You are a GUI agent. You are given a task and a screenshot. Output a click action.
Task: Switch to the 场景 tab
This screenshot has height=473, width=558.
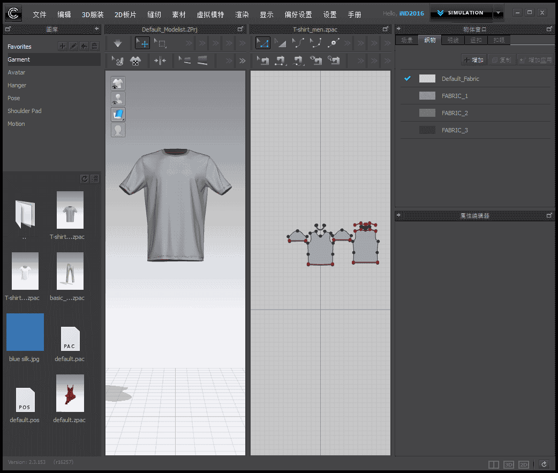coord(406,40)
